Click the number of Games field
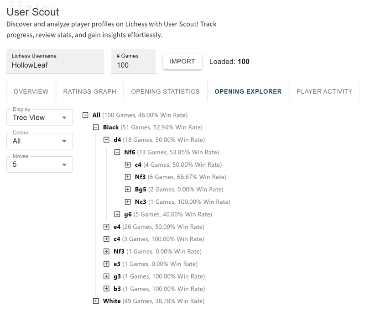The width and height of the screenshot is (365, 312). coord(133,65)
